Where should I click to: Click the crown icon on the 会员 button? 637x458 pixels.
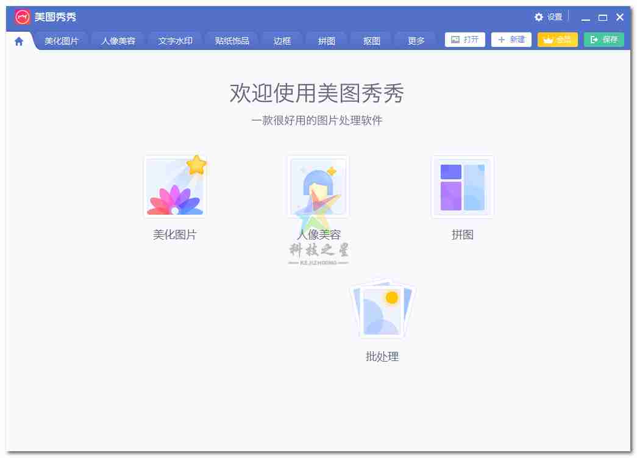point(548,40)
